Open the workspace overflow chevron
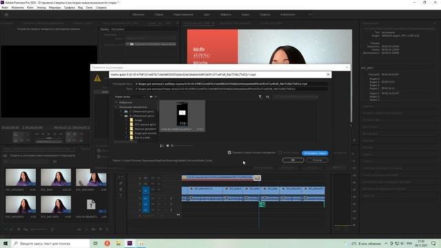Screen dimensions: 441x248 (x=311, y=14)
